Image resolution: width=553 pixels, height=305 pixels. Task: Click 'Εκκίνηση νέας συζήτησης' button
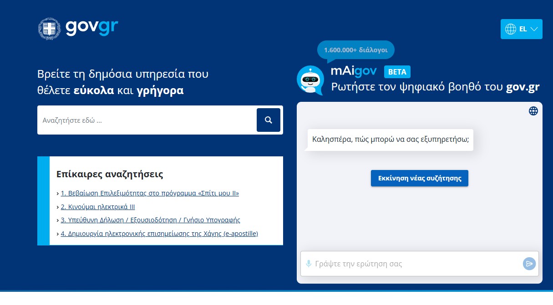420,178
